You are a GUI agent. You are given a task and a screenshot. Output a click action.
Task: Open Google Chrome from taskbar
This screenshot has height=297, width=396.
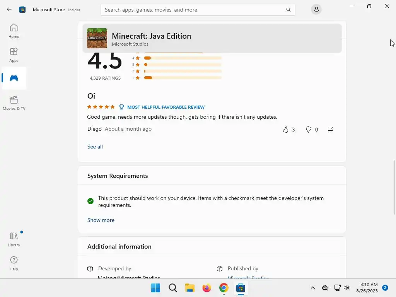pyautogui.click(x=224, y=288)
